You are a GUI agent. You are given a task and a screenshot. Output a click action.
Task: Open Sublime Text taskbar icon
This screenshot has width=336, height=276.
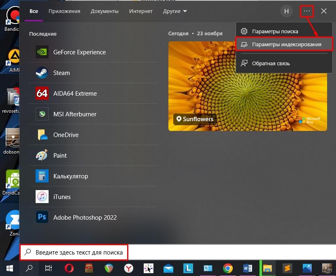click(287, 268)
